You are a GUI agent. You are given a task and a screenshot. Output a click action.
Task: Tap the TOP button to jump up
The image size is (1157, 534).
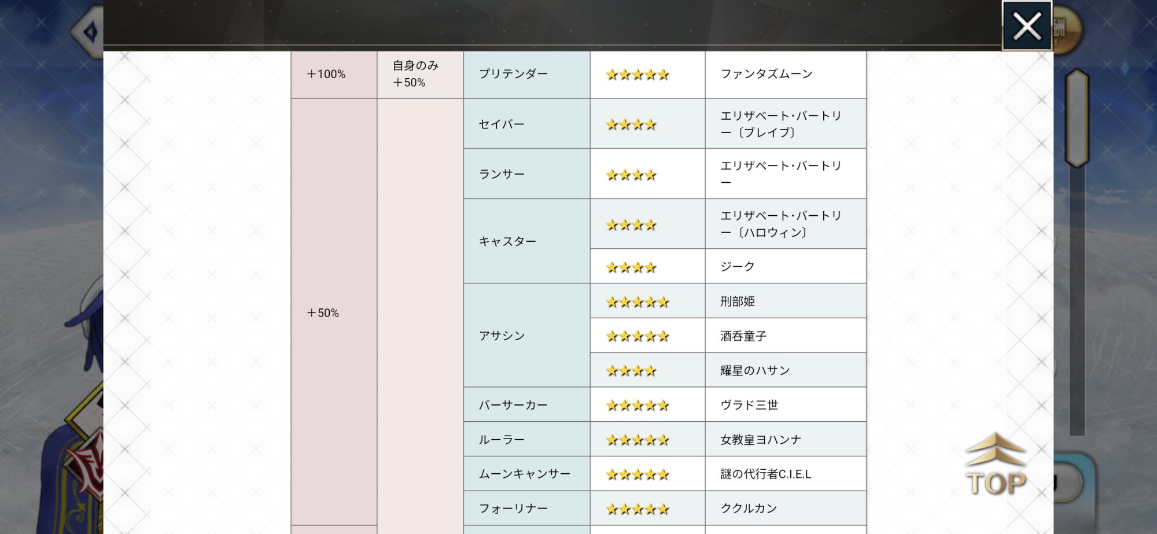tap(995, 466)
